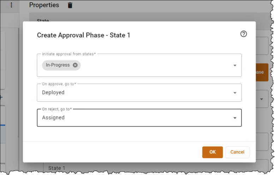This screenshot has width=275, height=175.
Task: Dismiss the dialog with Cancel
Action: [237, 152]
